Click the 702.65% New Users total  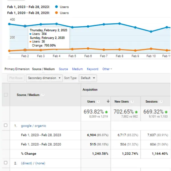(x=124, y=112)
